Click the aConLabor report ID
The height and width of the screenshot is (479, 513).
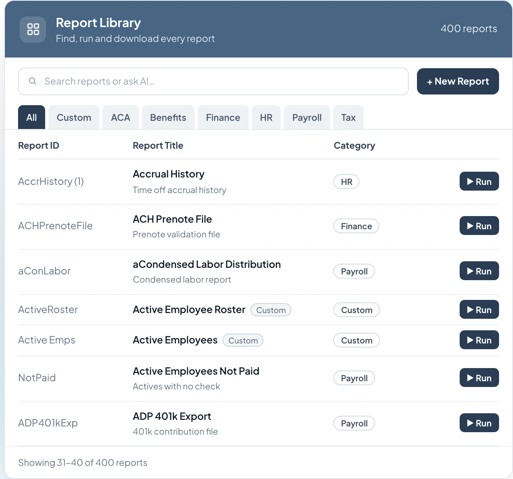click(x=44, y=271)
